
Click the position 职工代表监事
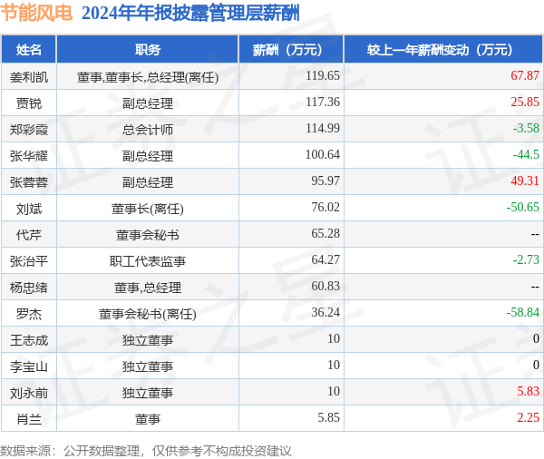coord(148,261)
